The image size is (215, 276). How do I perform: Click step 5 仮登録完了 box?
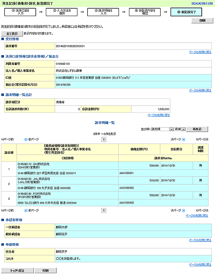point(186,12)
